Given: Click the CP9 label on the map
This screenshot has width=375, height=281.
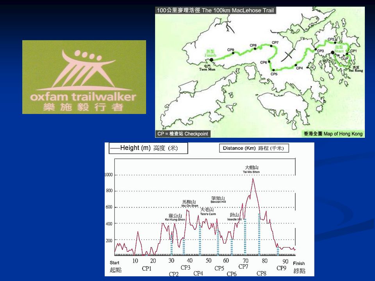Looking at the screenshot, I should pyautogui.click(x=230, y=50).
